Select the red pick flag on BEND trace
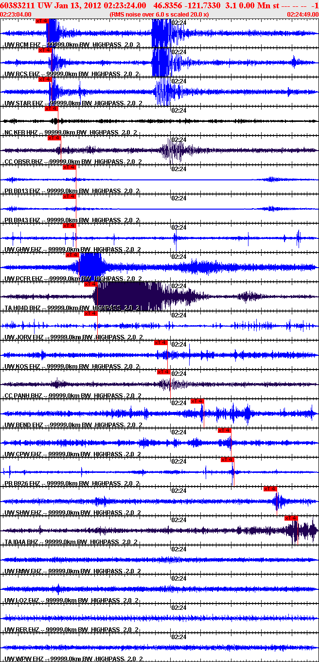Viewport: 319px width, 662px height. click(x=197, y=401)
